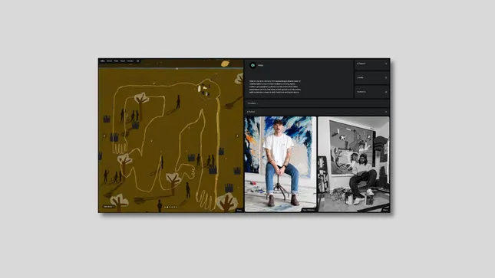Advance the artwork slideshow with the right arrow

(237, 136)
